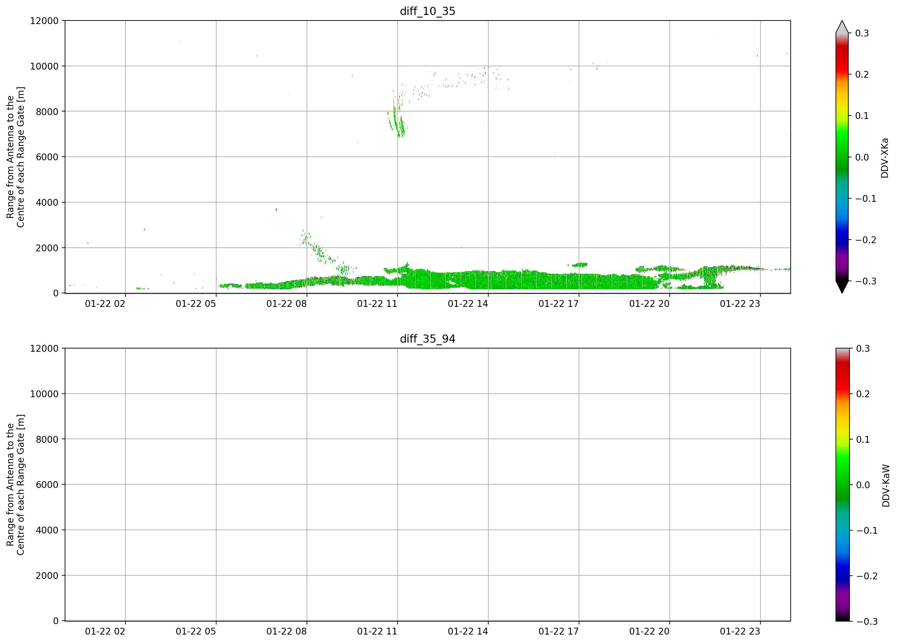Click '01-22 05' time label under diff_35_94
This screenshot has height=643, width=897.
pyautogui.click(x=196, y=632)
